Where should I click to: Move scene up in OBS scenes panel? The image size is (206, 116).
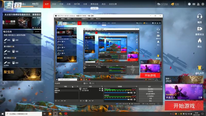[62, 101]
